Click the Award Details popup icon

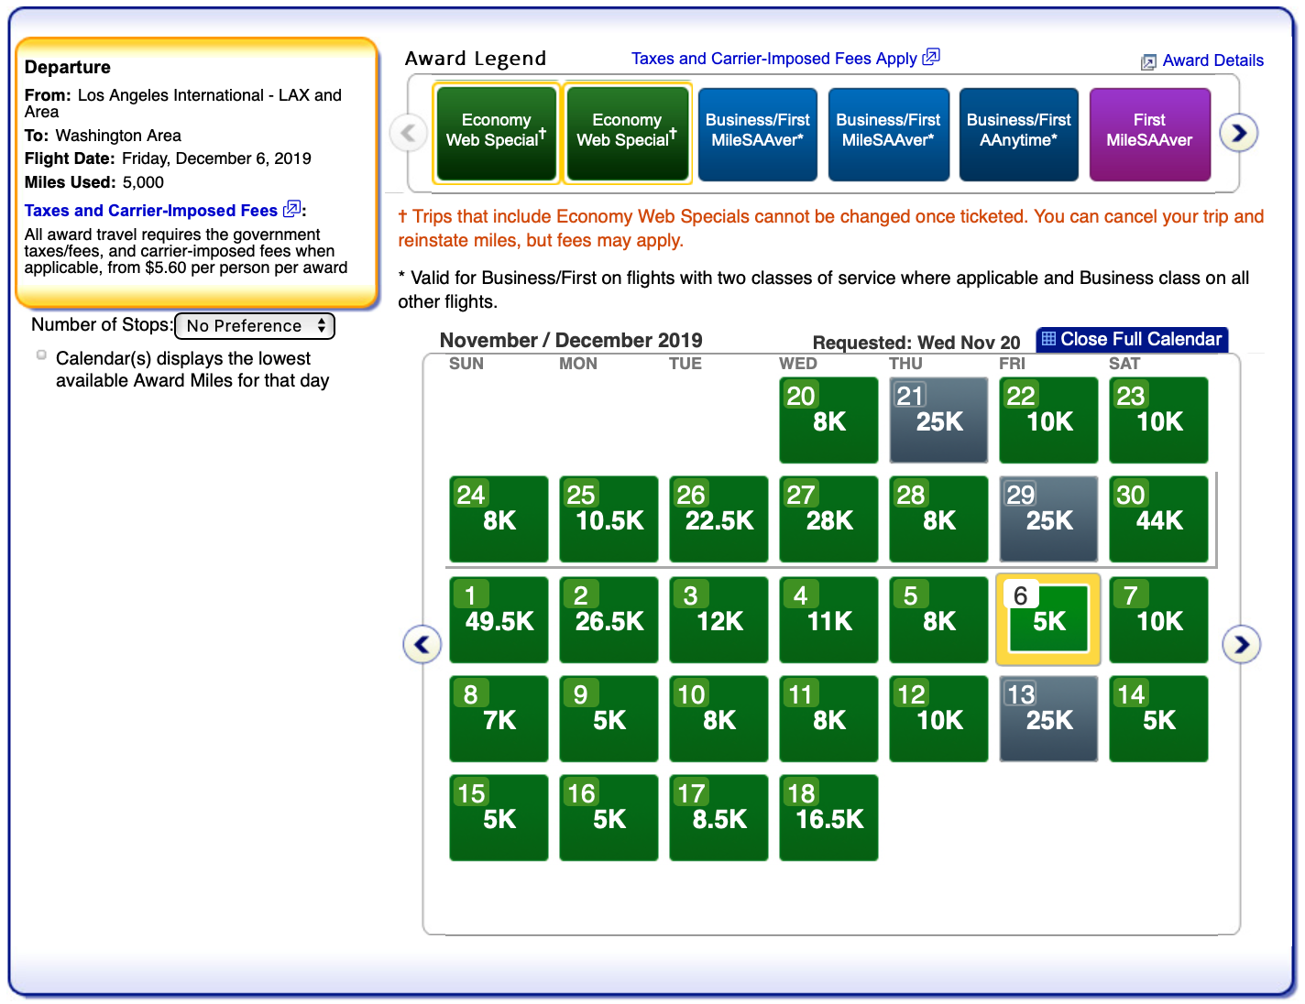coord(1148,62)
